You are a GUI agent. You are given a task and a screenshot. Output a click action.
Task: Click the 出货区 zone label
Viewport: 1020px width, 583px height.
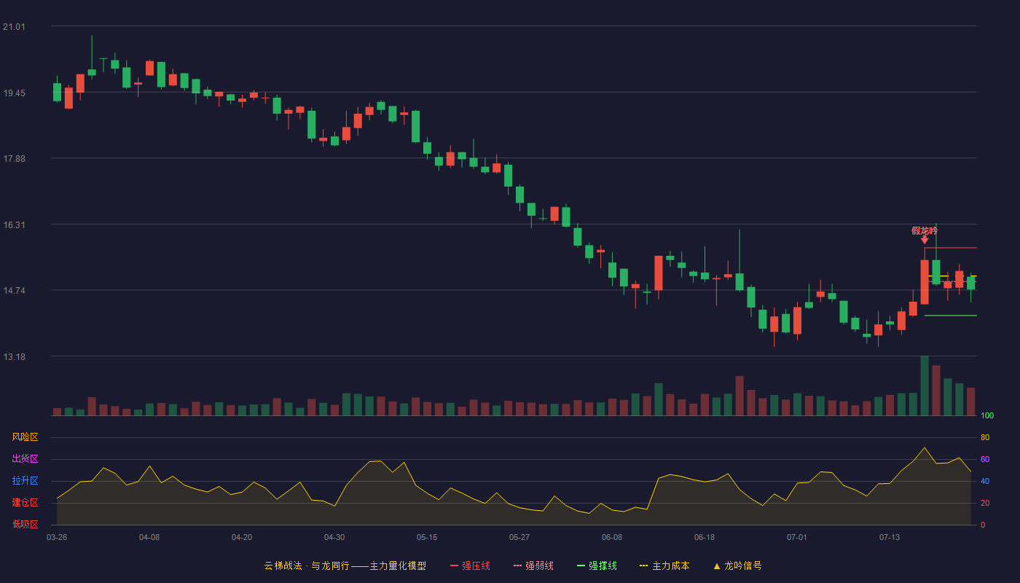click(25, 459)
